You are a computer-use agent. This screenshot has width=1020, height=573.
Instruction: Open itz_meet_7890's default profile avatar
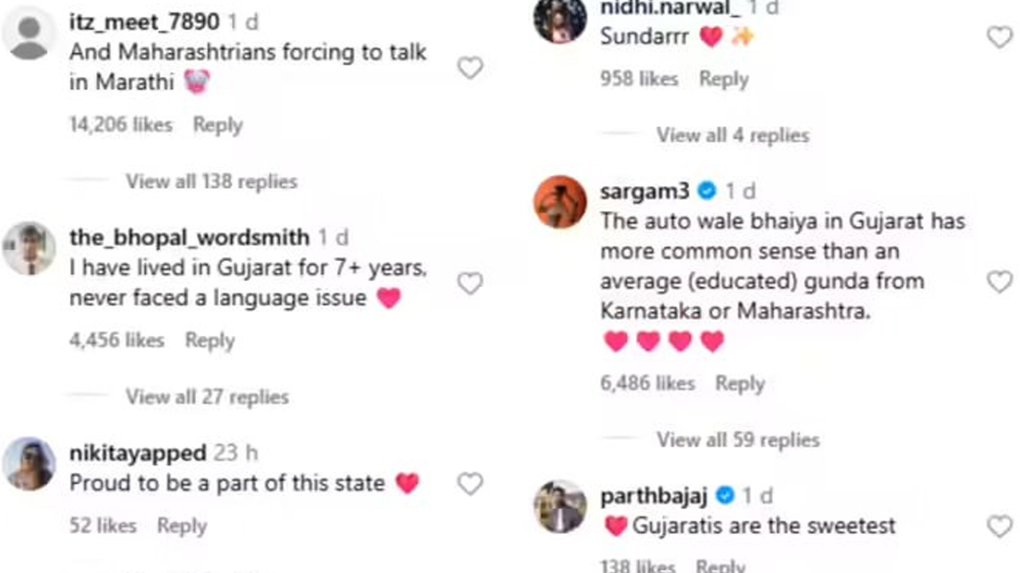pyautogui.click(x=29, y=33)
